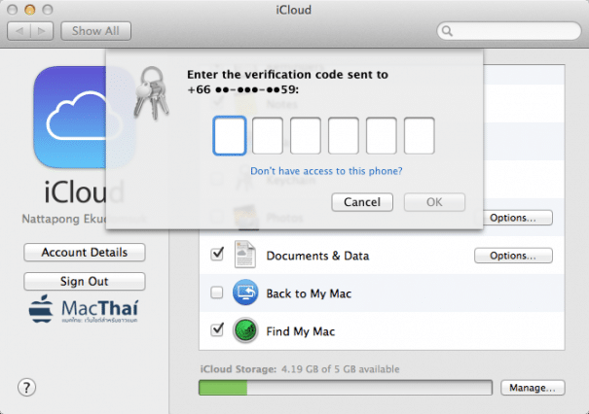Viewport: 589px width, 414px height.
Task: Click the first verification code digit box
Action: [230, 136]
